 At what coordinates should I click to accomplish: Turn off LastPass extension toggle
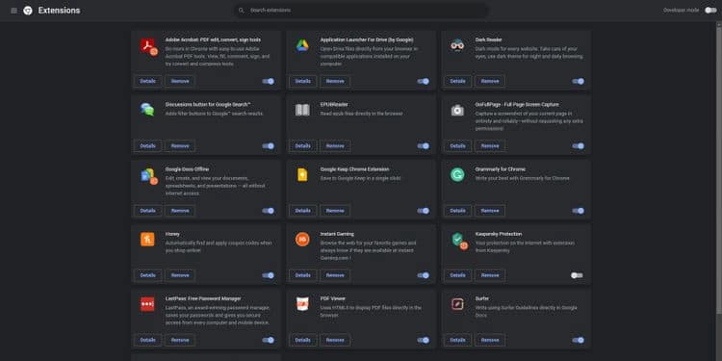pos(268,340)
